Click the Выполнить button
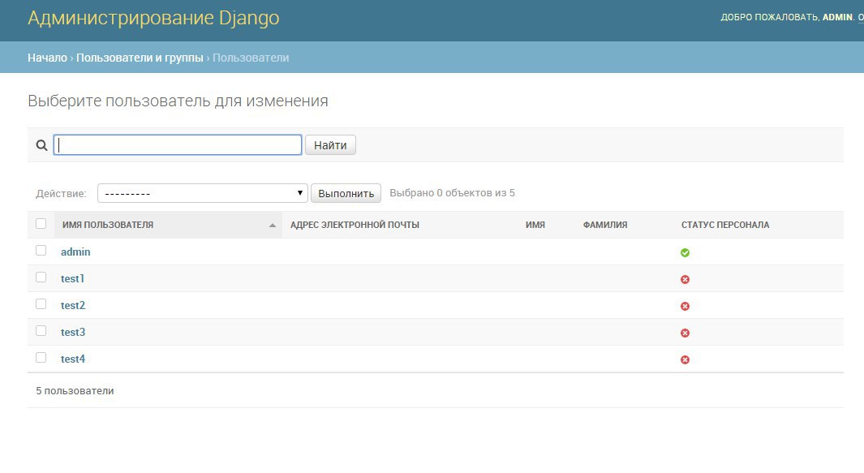This screenshot has height=473, width=864. tap(346, 193)
